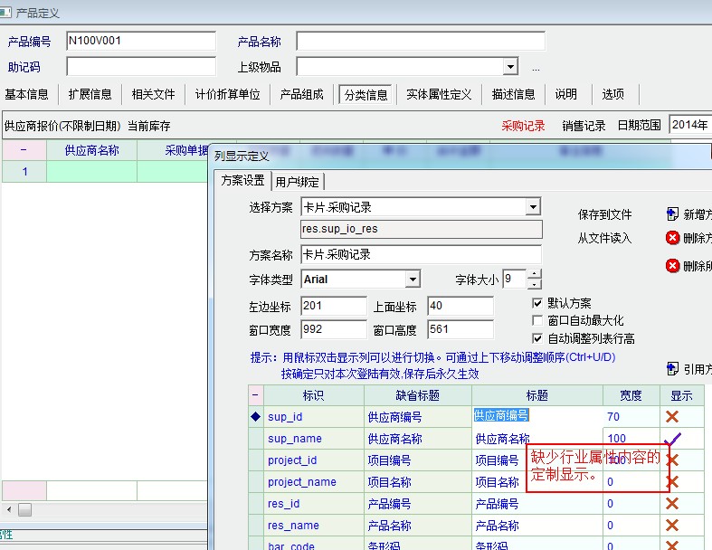Switch to the 用户绑定 tab

click(298, 181)
